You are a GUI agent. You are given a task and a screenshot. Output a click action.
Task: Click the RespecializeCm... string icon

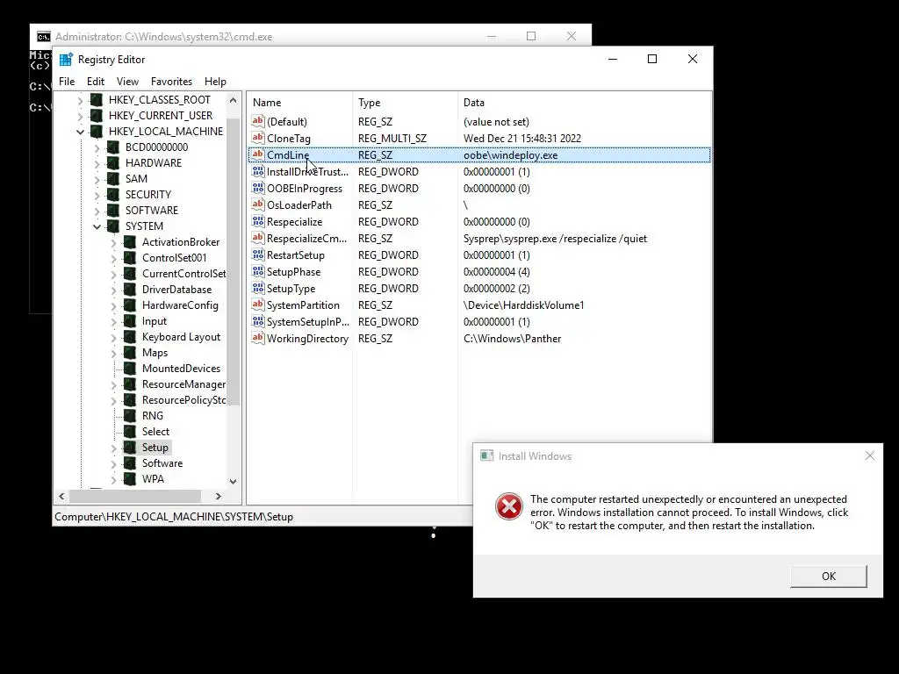tap(258, 238)
